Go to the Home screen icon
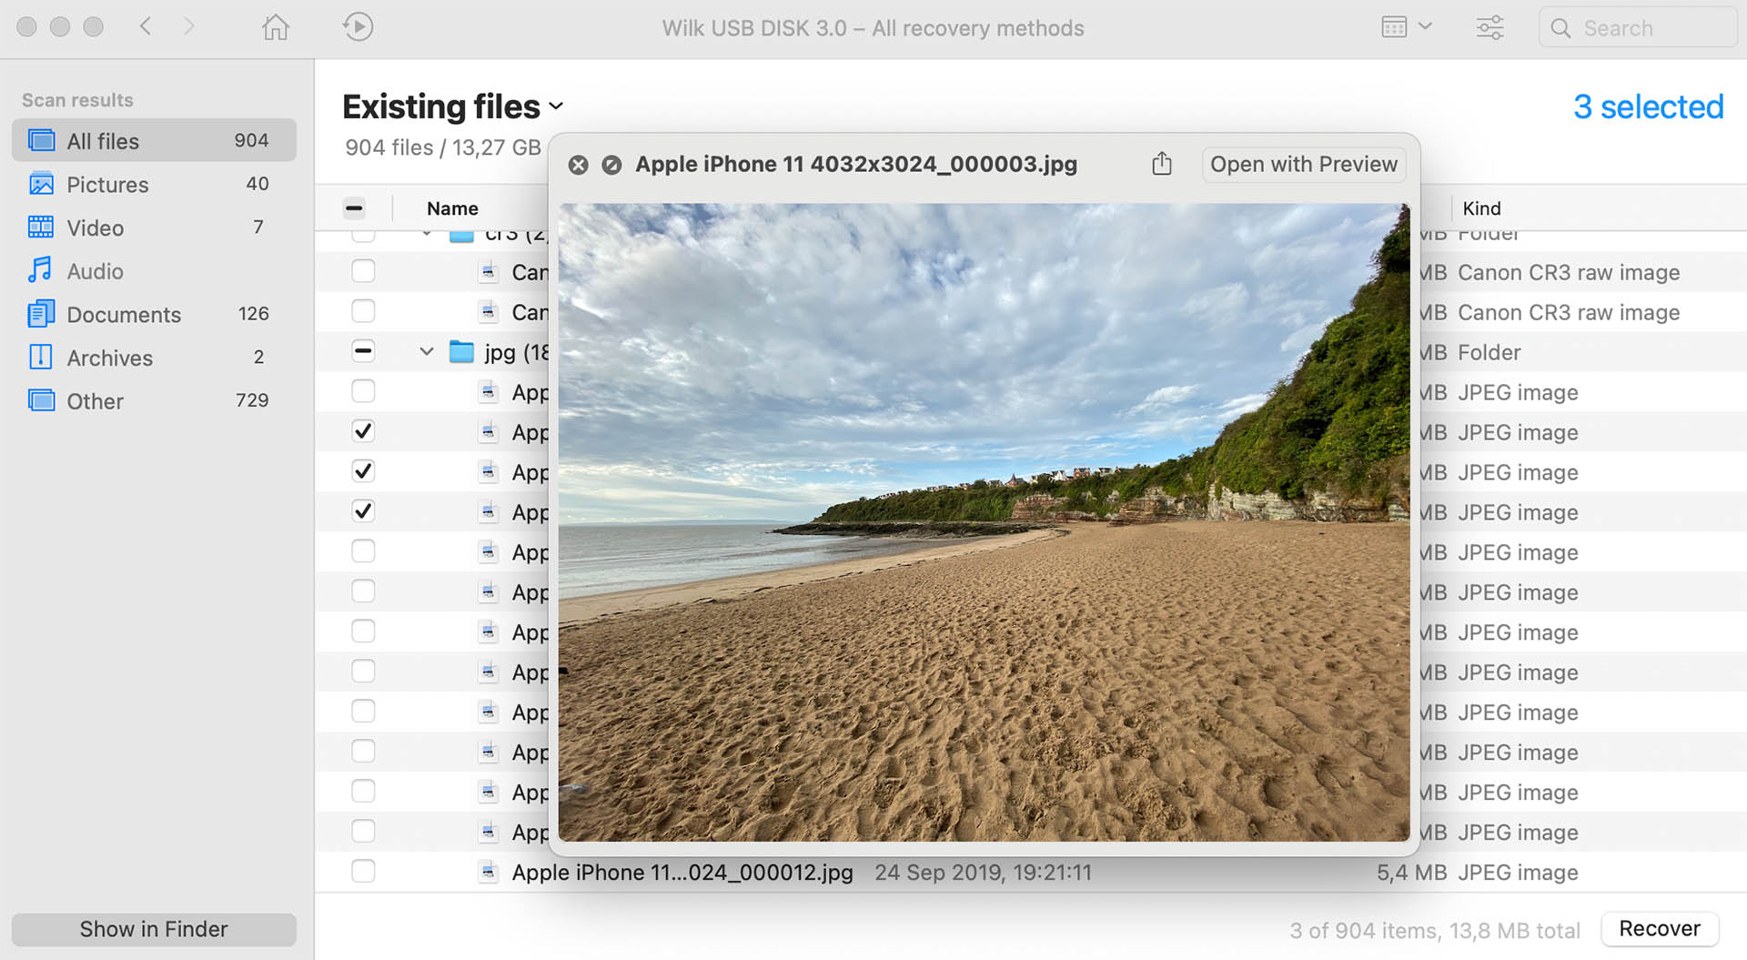 tap(275, 27)
